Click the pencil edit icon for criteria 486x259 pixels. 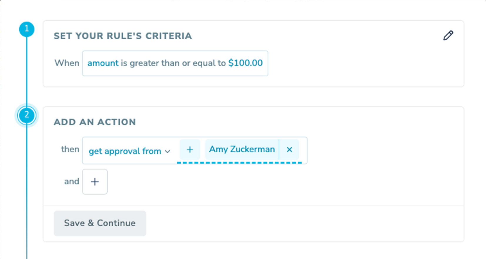click(x=448, y=35)
